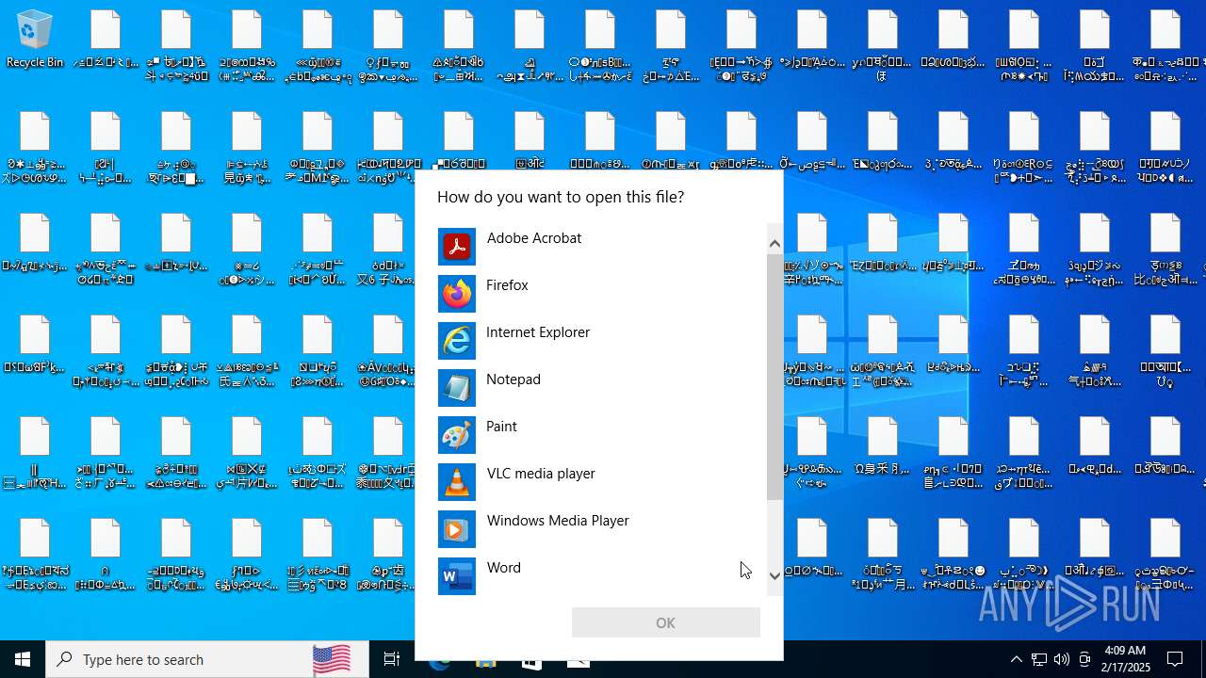Open the volume control tray icon
Image resolution: width=1206 pixels, height=678 pixels.
[x=1062, y=659]
